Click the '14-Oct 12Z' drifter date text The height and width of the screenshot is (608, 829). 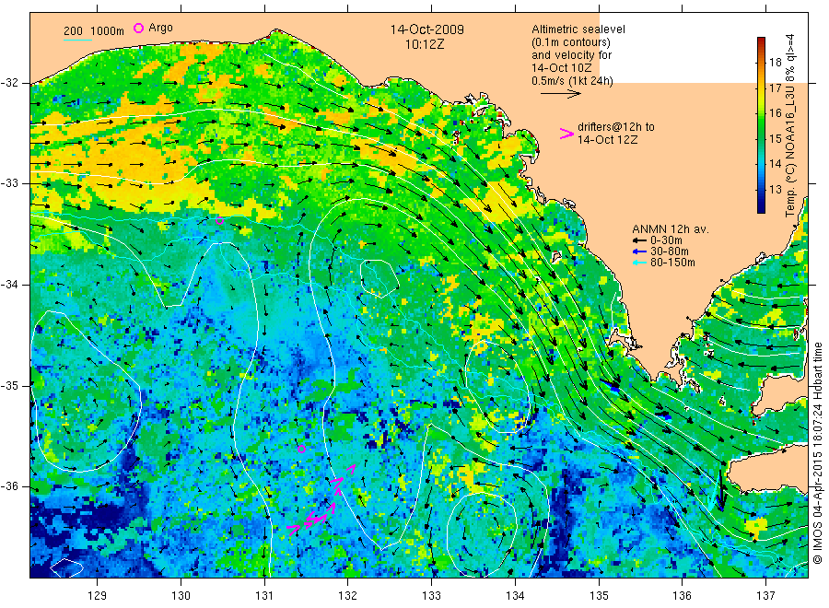(608, 140)
